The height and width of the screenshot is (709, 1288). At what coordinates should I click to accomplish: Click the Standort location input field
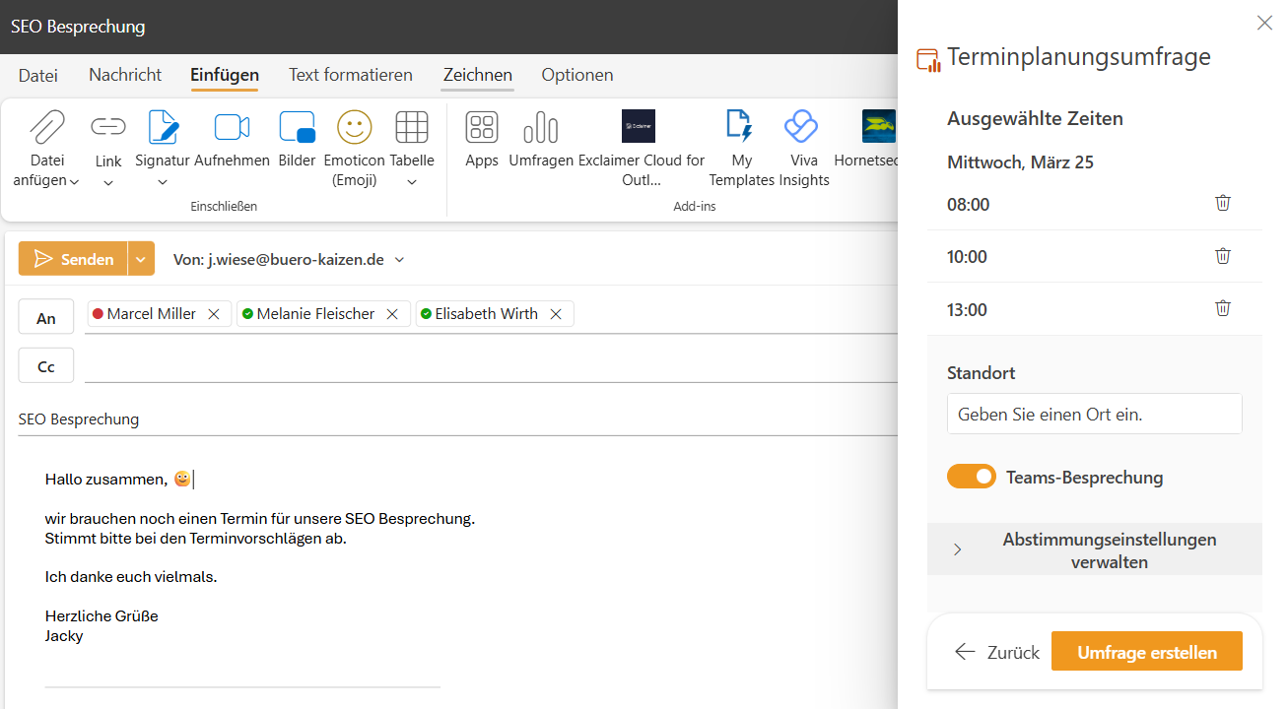[x=1094, y=415]
